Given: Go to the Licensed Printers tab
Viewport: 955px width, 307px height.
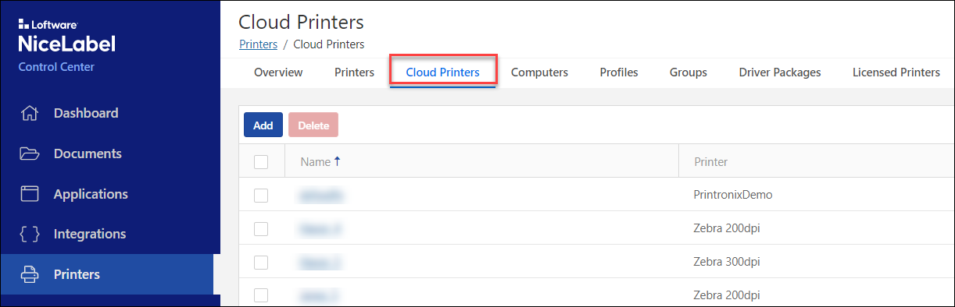Looking at the screenshot, I should [896, 72].
